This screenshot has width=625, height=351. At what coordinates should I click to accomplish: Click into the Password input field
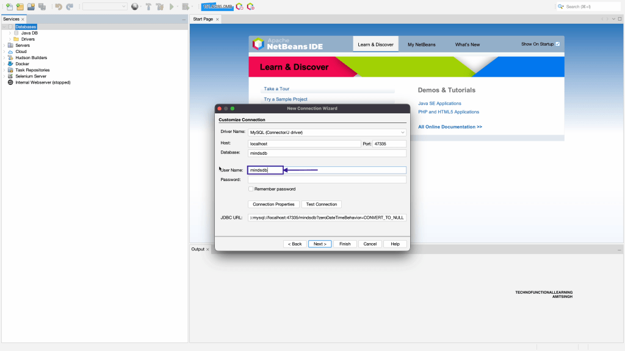(x=327, y=180)
